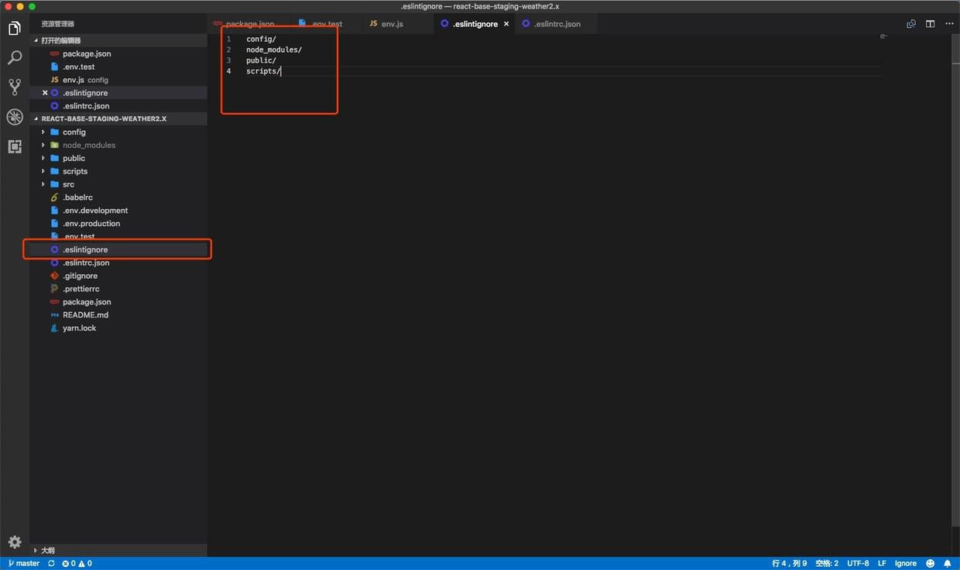The height and width of the screenshot is (570, 960).
Task: Open env.js config from the open editors list
Action: click(118, 80)
